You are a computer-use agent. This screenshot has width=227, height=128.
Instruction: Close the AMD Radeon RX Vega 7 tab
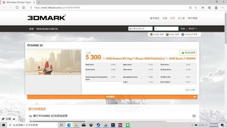click(x=34, y=2)
